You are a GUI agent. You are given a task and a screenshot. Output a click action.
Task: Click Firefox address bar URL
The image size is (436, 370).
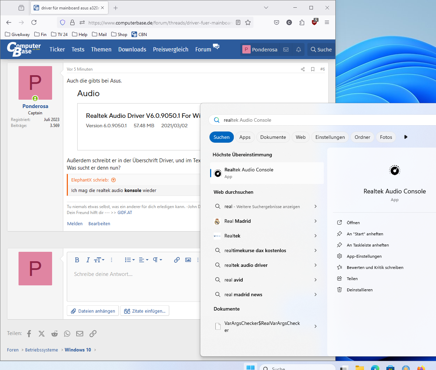pos(160,23)
